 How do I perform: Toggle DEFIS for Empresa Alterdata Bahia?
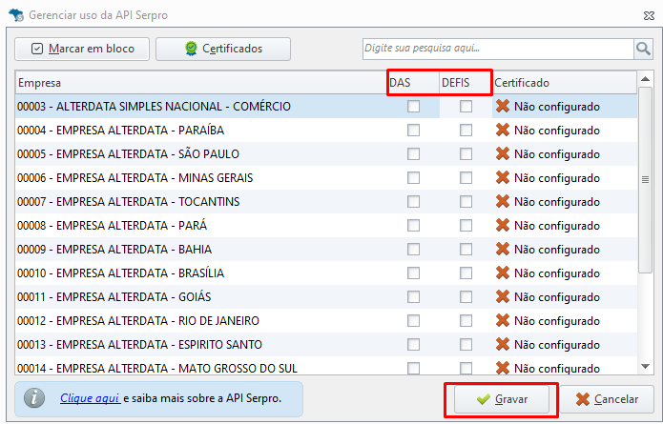click(466, 250)
